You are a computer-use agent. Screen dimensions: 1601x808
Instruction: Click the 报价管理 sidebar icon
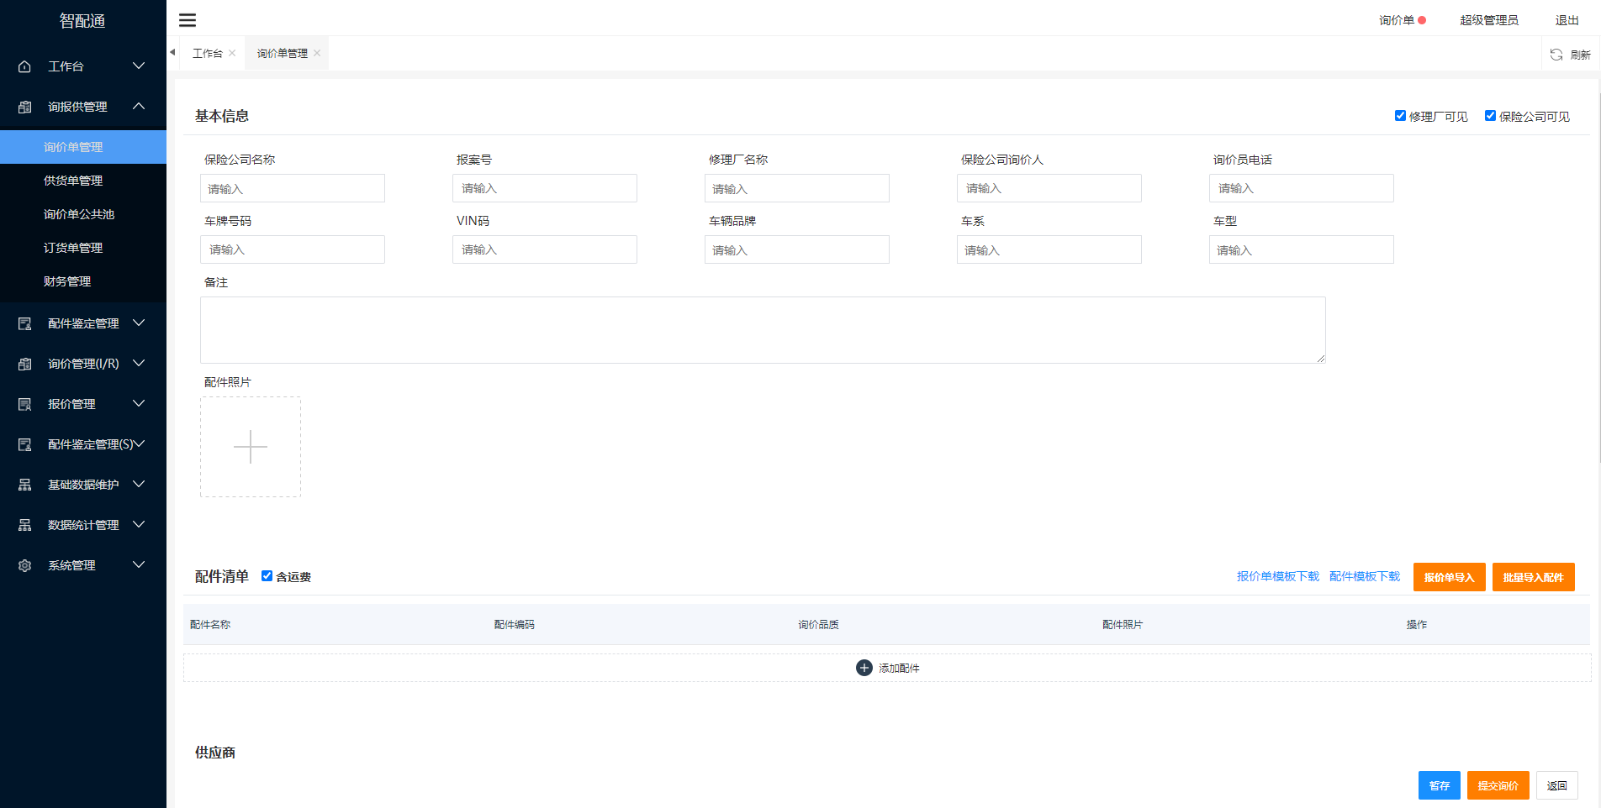point(24,404)
